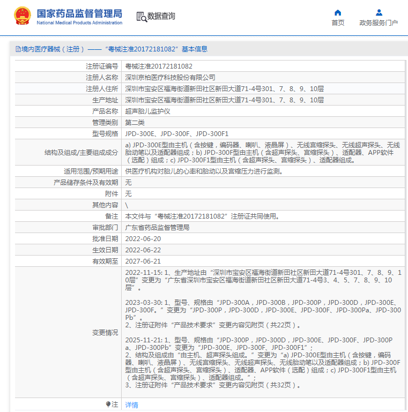This screenshot has width=408, height=412.
Task: Click approving department 广东省药品监督管理局
Action: click(x=157, y=228)
